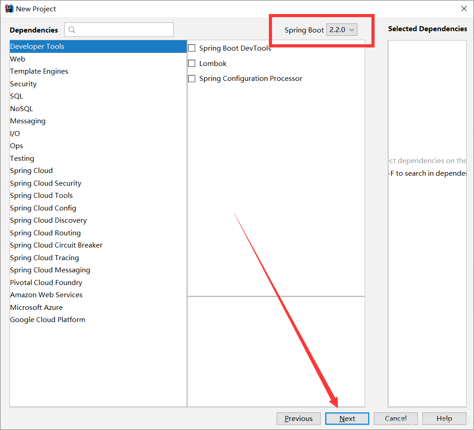
Task: Open the Spring Boot version dropdown
Action: (x=342, y=30)
